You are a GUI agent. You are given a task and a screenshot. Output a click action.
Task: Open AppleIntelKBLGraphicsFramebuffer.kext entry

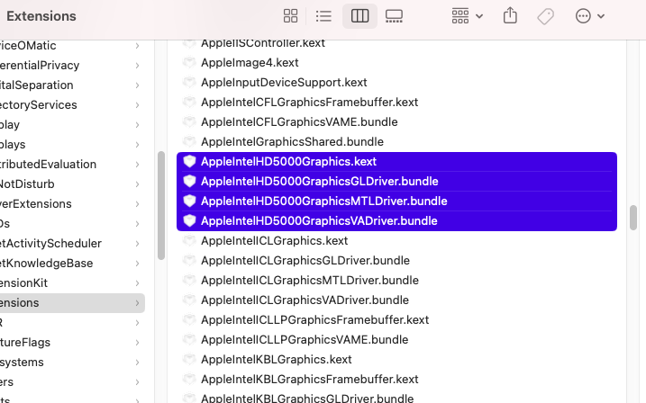tap(309, 380)
